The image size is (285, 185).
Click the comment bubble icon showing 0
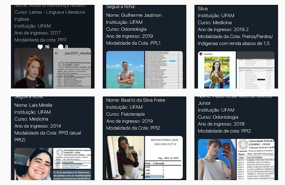(61, 47)
